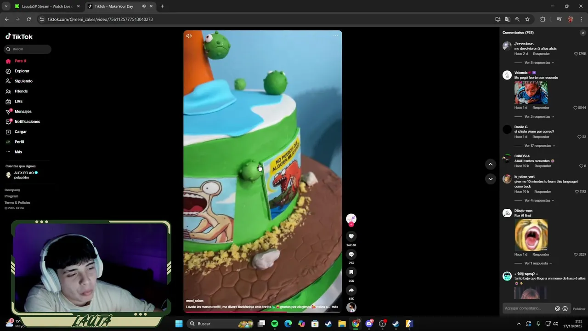This screenshot has width=588, height=331.
Task: Open LIVE in sidebar
Action: point(18,102)
